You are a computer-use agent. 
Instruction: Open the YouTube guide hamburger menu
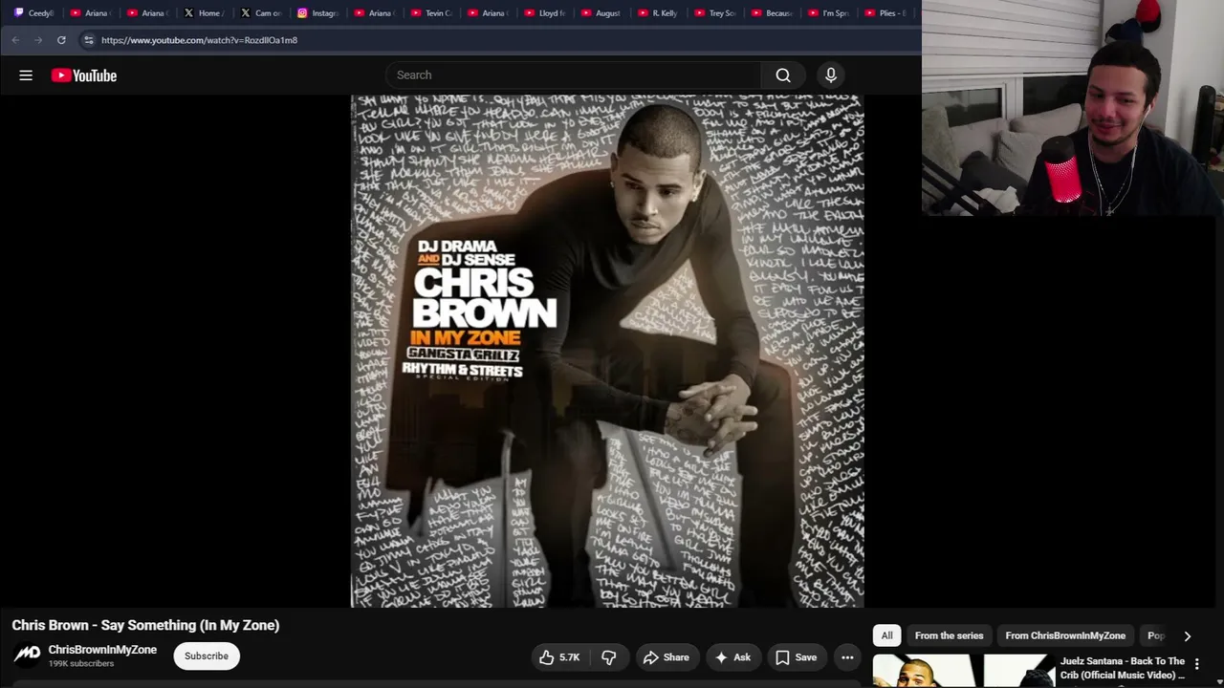click(x=26, y=75)
